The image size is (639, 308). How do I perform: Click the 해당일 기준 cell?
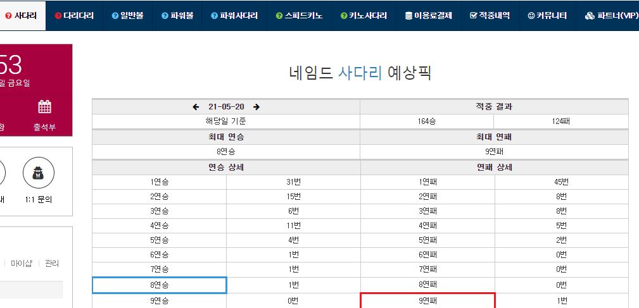point(226,121)
